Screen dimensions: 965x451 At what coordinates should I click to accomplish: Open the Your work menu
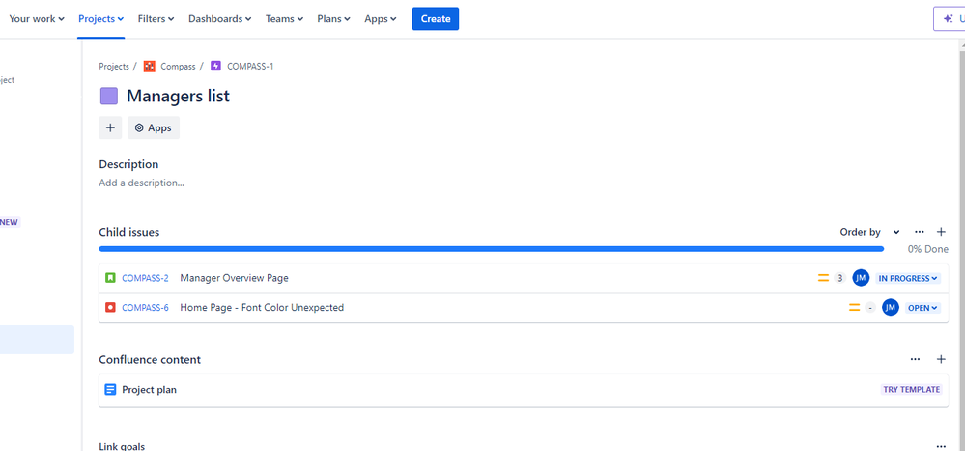37,19
